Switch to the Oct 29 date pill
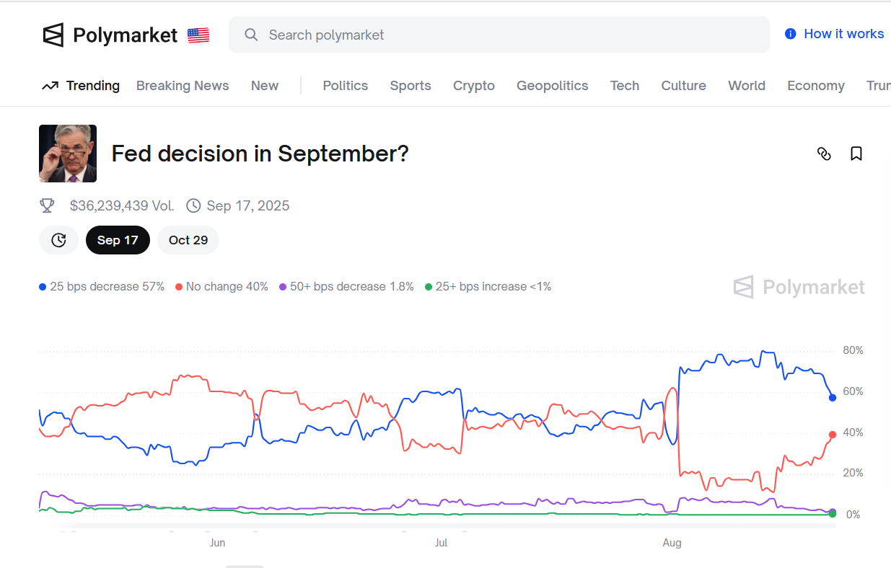The image size is (891, 568). click(188, 240)
